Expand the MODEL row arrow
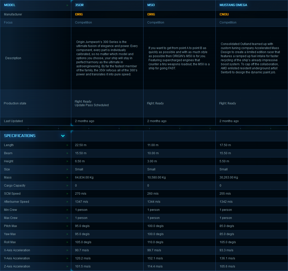The height and width of the screenshot is (271, 288). point(67,5)
